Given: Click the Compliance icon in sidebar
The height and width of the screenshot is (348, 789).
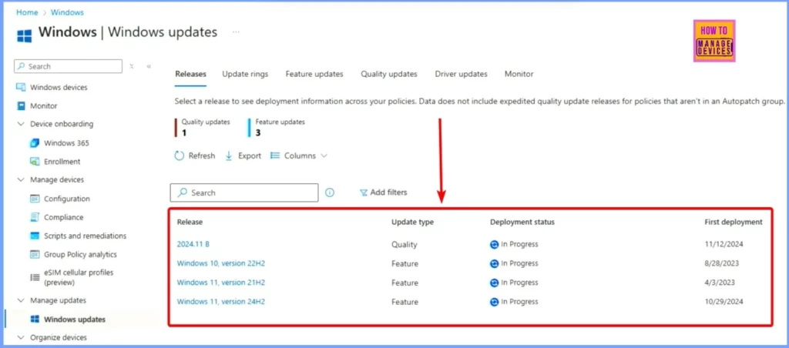Looking at the screenshot, I should (35, 217).
